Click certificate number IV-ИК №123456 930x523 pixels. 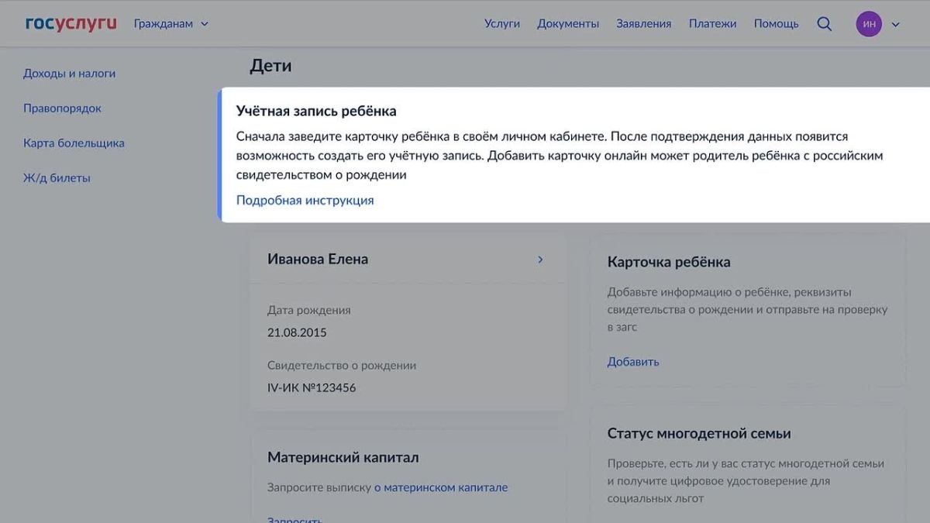[312, 388]
